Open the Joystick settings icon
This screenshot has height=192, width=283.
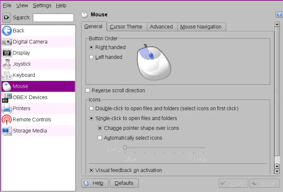[x=7, y=64]
